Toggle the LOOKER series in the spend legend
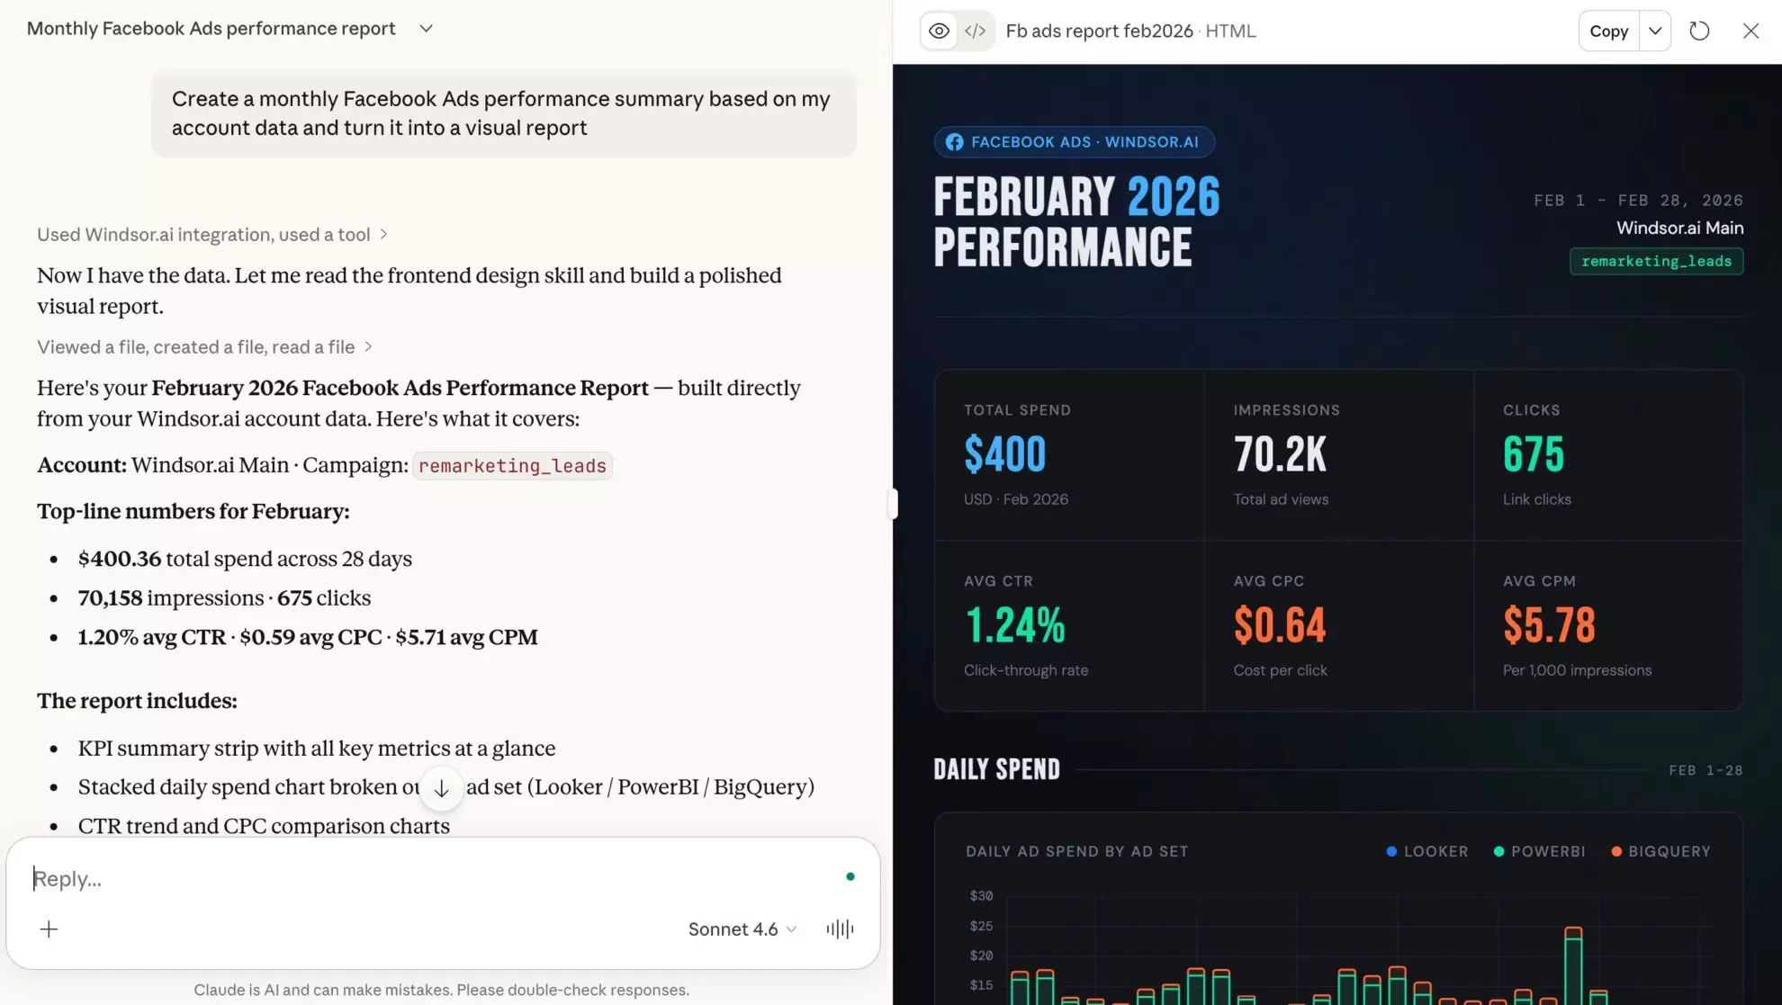This screenshot has width=1782, height=1005. click(x=1426, y=850)
